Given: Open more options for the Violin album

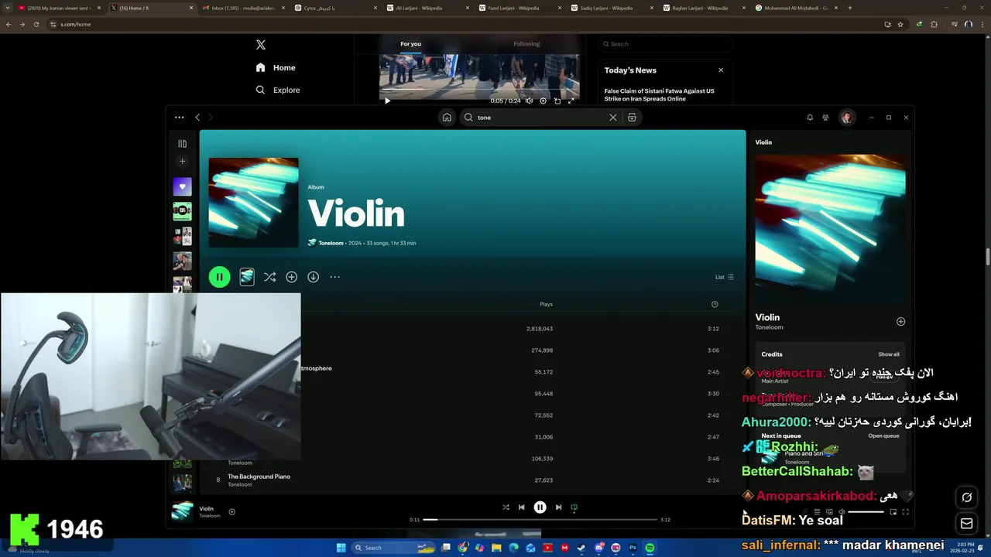Looking at the screenshot, I should click(334, 277).
